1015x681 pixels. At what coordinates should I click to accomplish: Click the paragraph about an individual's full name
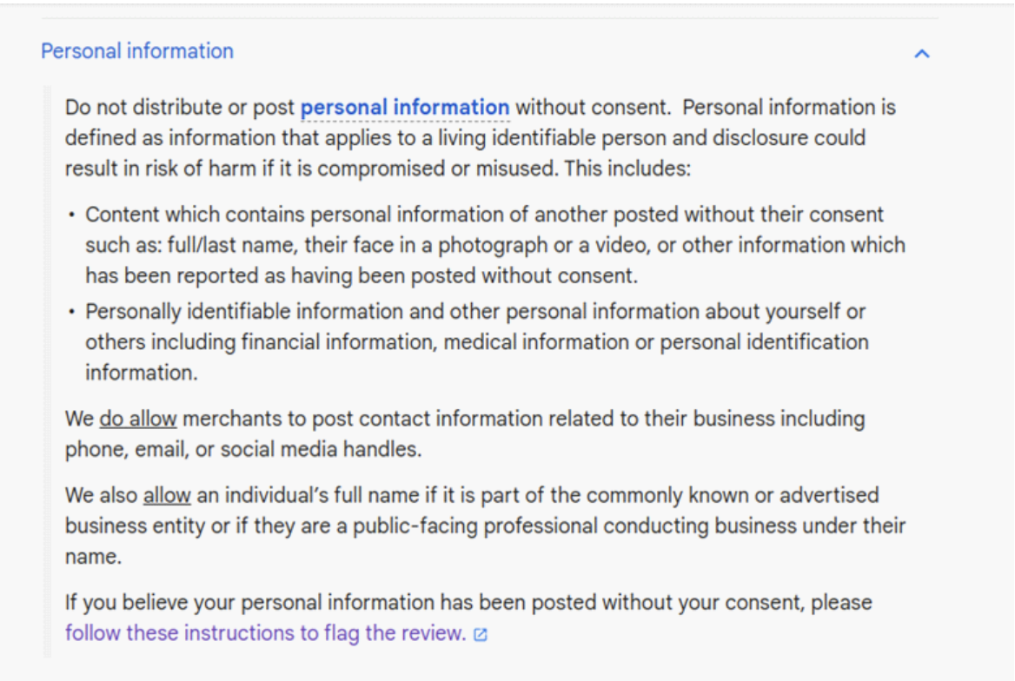483,526
